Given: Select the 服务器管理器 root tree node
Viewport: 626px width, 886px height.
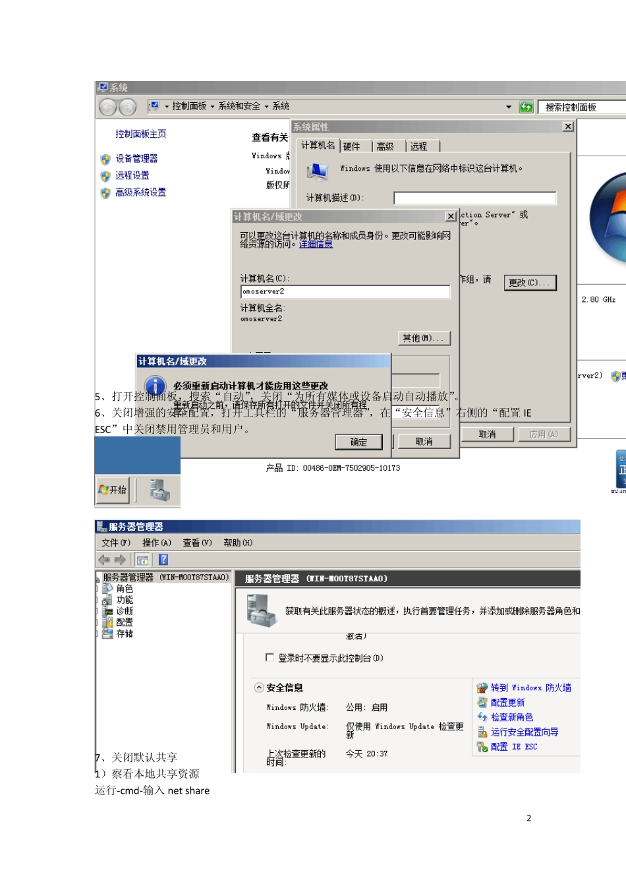Looking at the screenshot, I should 165,577.
